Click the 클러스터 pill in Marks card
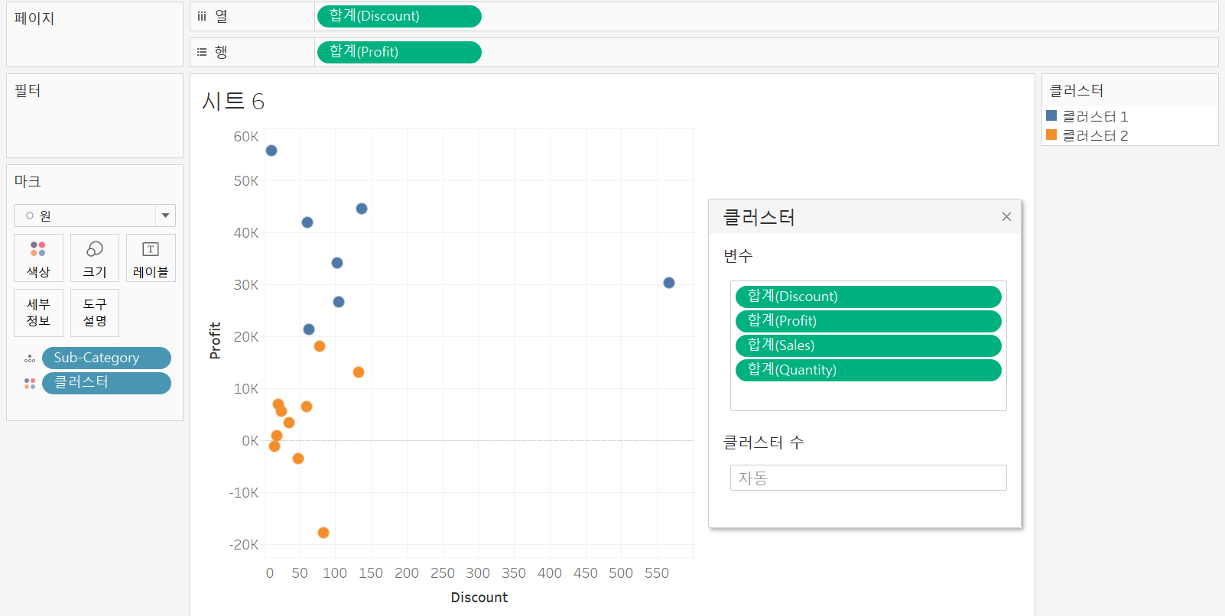 click(x=106, y=383)
